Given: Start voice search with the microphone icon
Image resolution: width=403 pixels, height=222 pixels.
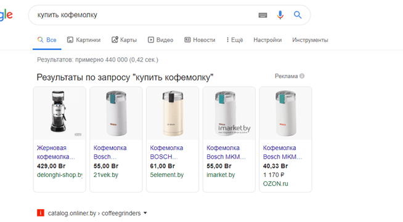Looking at the screenshot, I should coord(280,15).
